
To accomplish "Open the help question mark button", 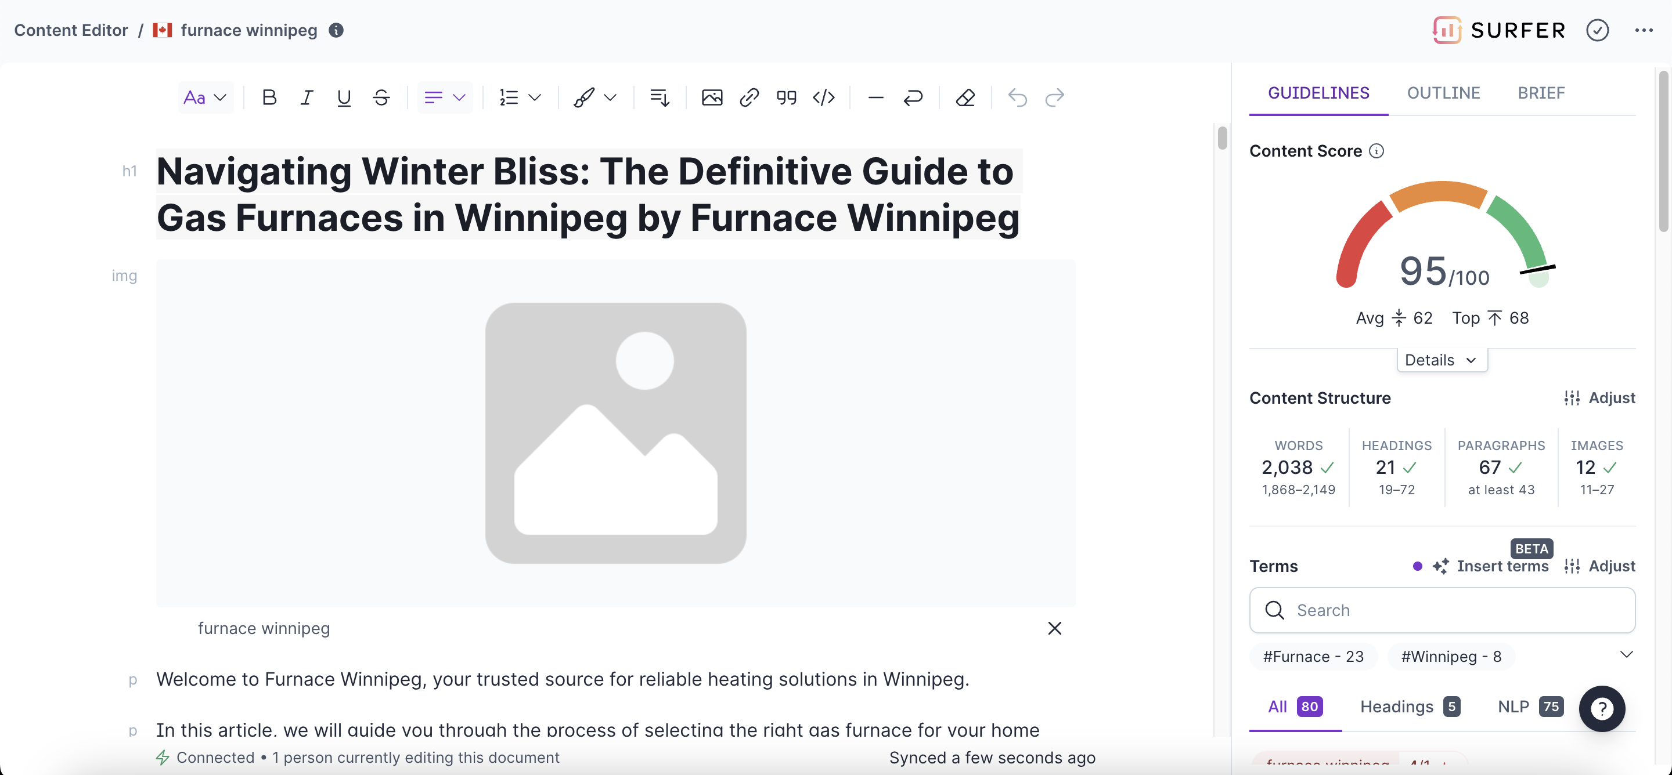I will (1601, 709).
